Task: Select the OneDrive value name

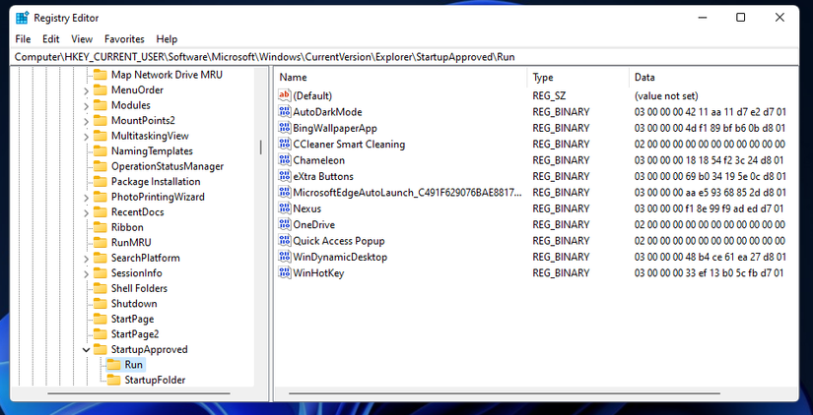Action: (313, 224)
